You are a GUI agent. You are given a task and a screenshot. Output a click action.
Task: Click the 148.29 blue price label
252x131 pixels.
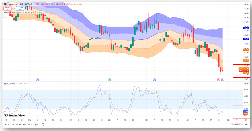[x=246, y=39]
